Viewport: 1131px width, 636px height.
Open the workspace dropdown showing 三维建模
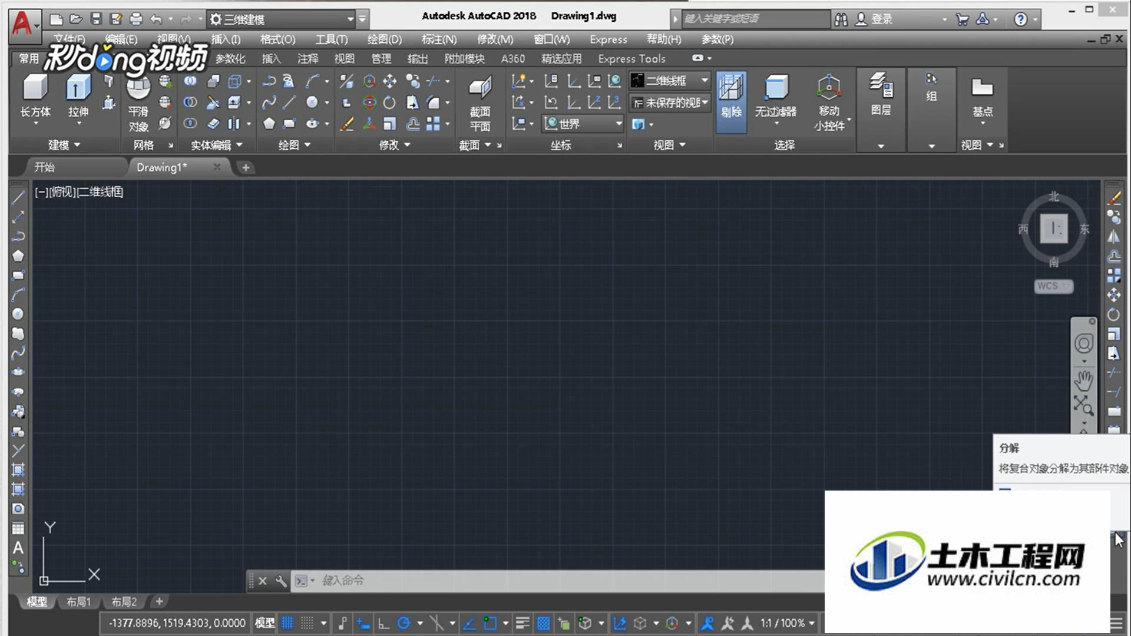coord(281,19)
